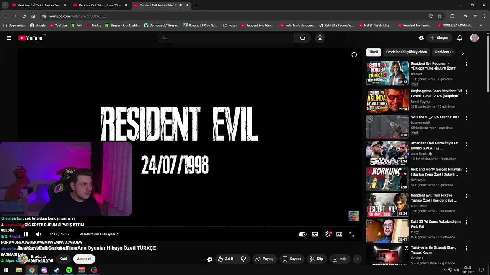Open Chrome extensions puzzle icon

(452, 16)
